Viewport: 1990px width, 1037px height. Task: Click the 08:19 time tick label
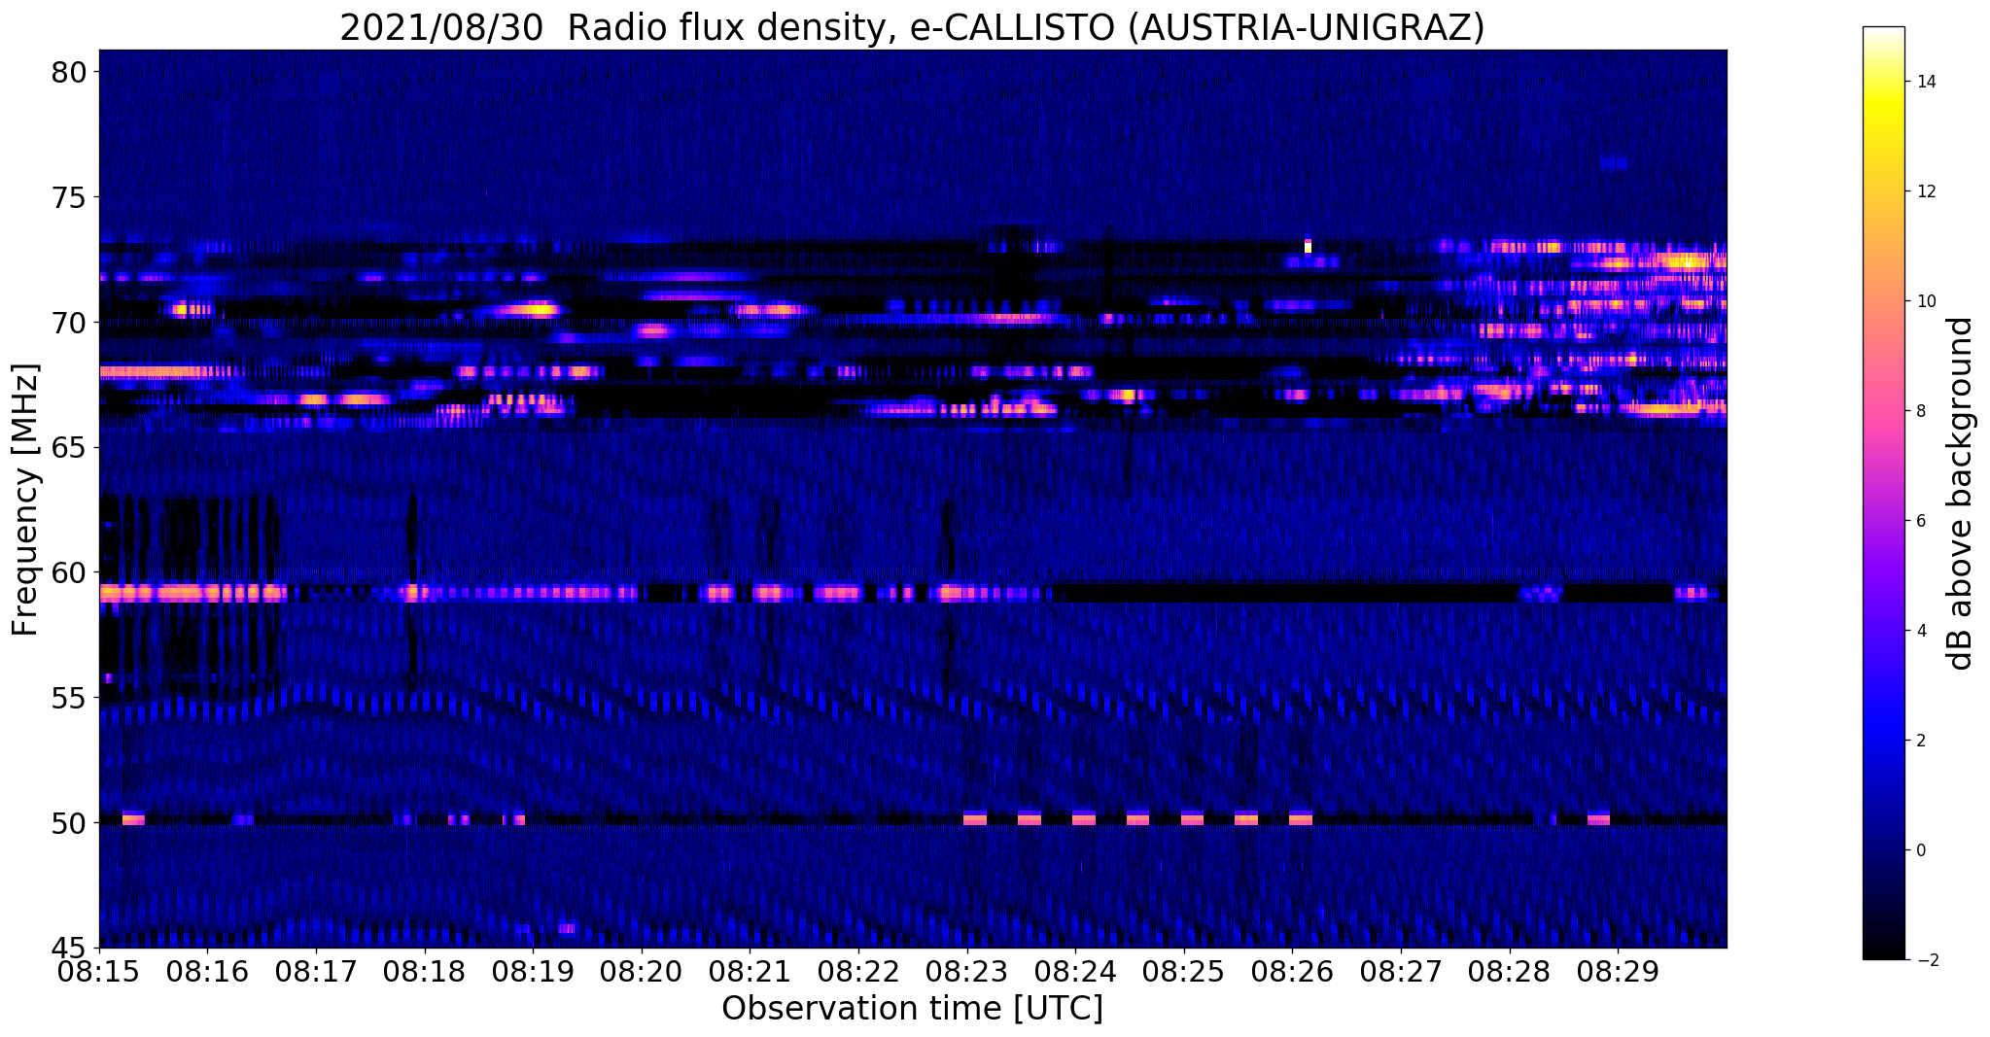(533, 972)
